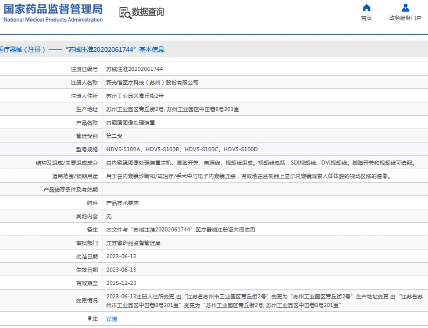Select attachment value 产品技术要求
428x328 pixels.
click(122, 203)
